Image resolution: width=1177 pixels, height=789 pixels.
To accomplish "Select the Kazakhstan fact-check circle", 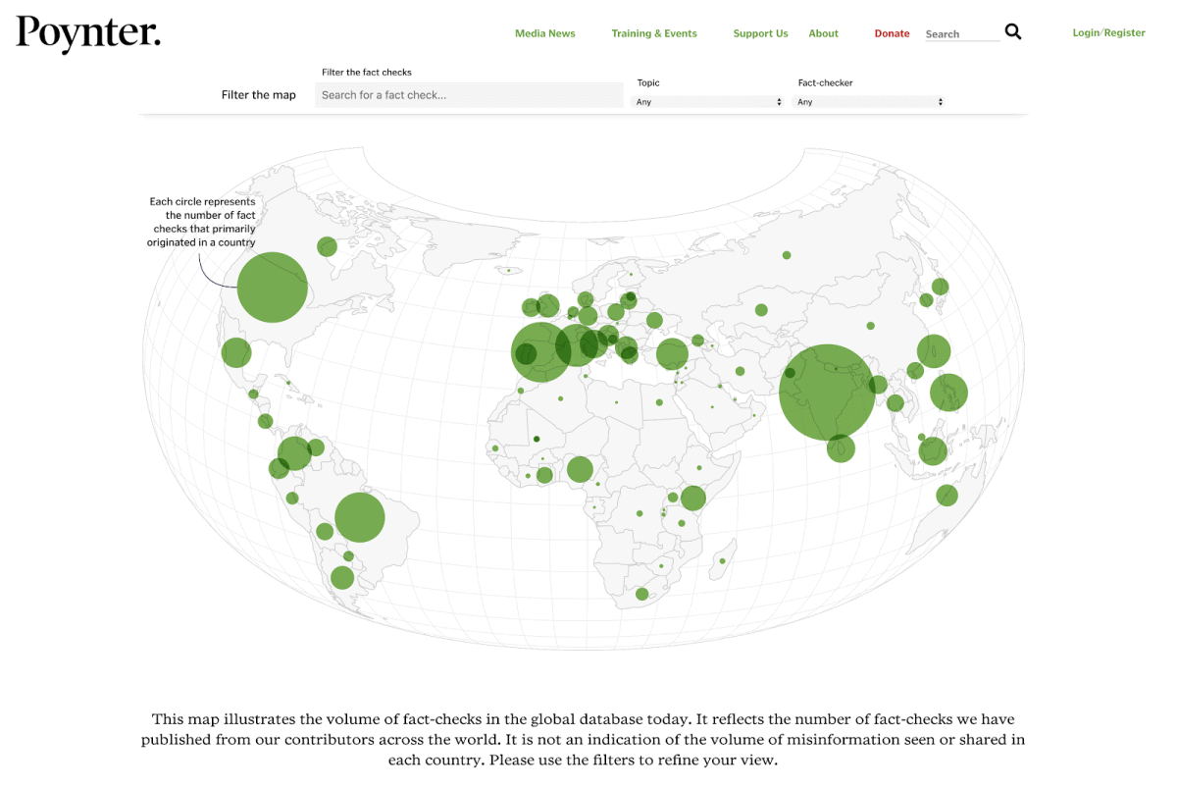I will click(761, 310).
